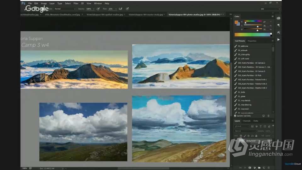The image size is (302, 170).
Task: Open the File menu
Action: (30, 3)
